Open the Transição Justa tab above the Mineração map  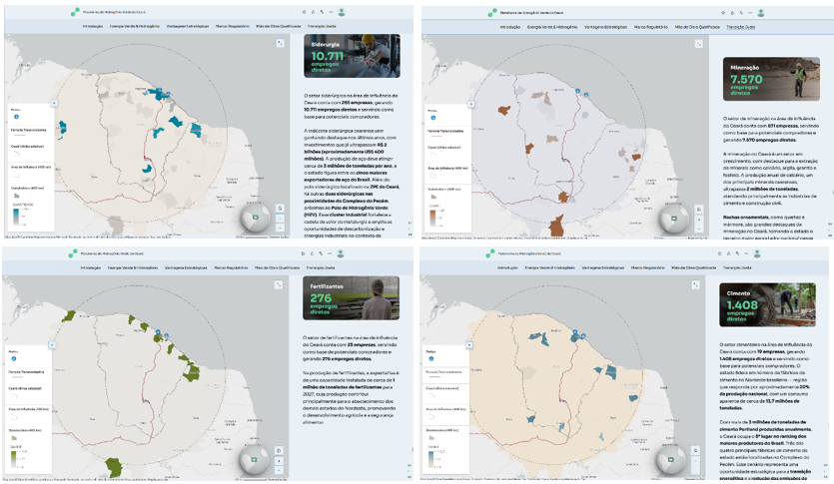742,28
